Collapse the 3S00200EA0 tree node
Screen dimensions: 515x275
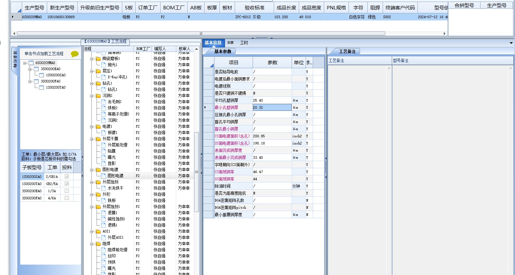tap(30, 69)
